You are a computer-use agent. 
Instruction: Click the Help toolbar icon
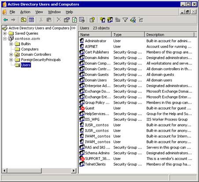click(92, 20)
